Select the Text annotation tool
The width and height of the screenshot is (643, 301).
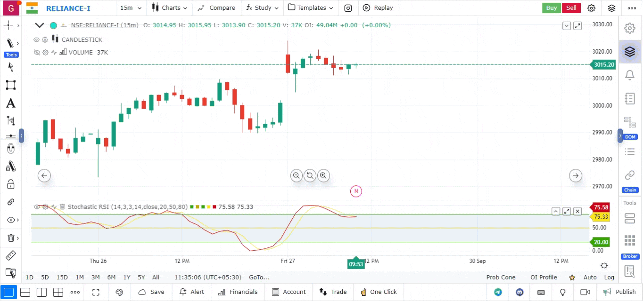point(10,103)
